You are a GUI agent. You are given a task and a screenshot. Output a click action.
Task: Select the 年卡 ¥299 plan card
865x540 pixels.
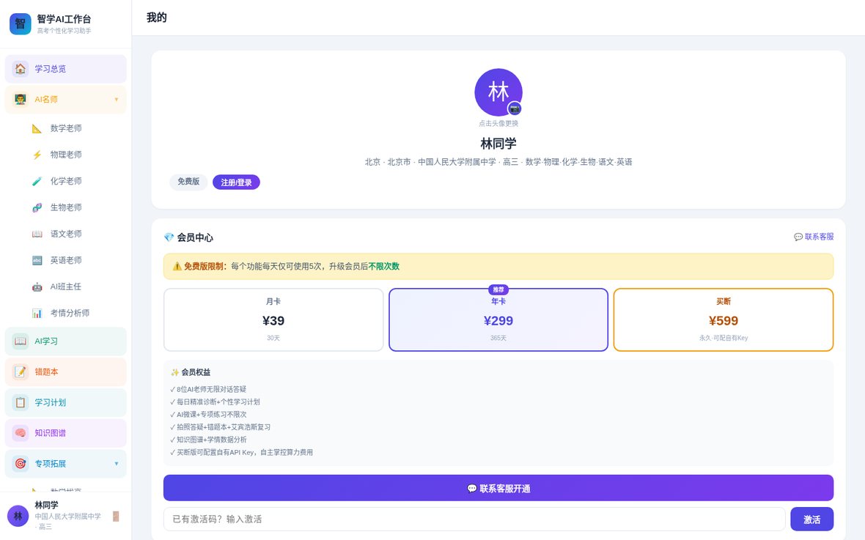coord(498,319)
